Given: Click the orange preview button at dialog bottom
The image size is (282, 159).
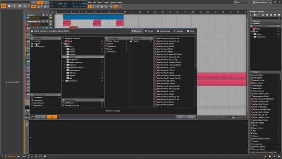Looking at the screenshot, I should tap(52, 117).
